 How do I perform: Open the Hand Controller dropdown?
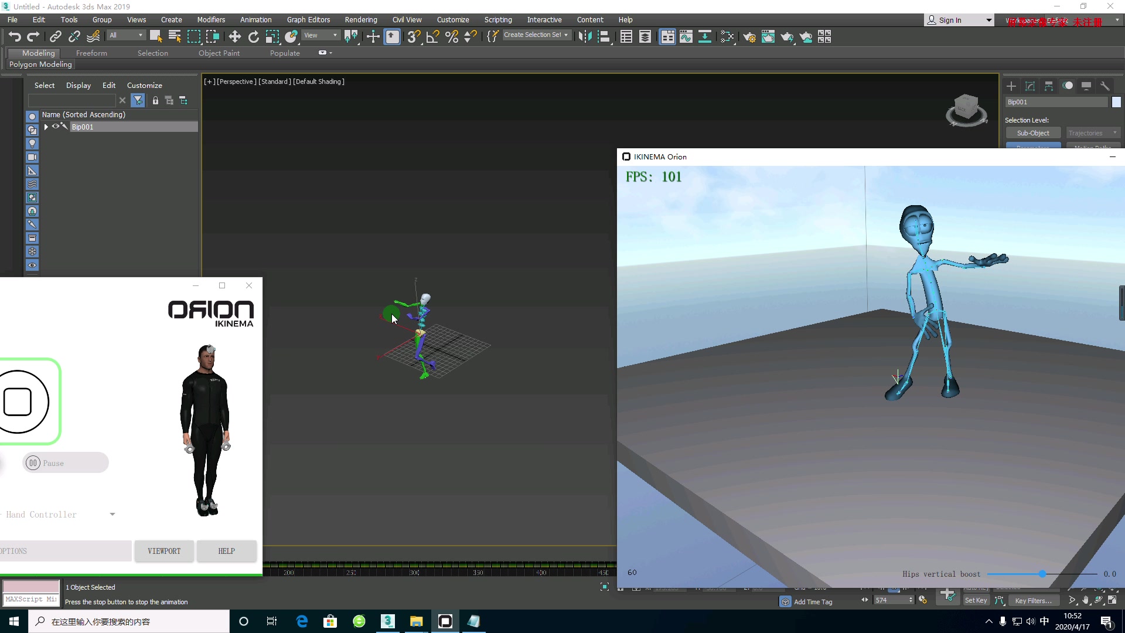pos(112,515)
